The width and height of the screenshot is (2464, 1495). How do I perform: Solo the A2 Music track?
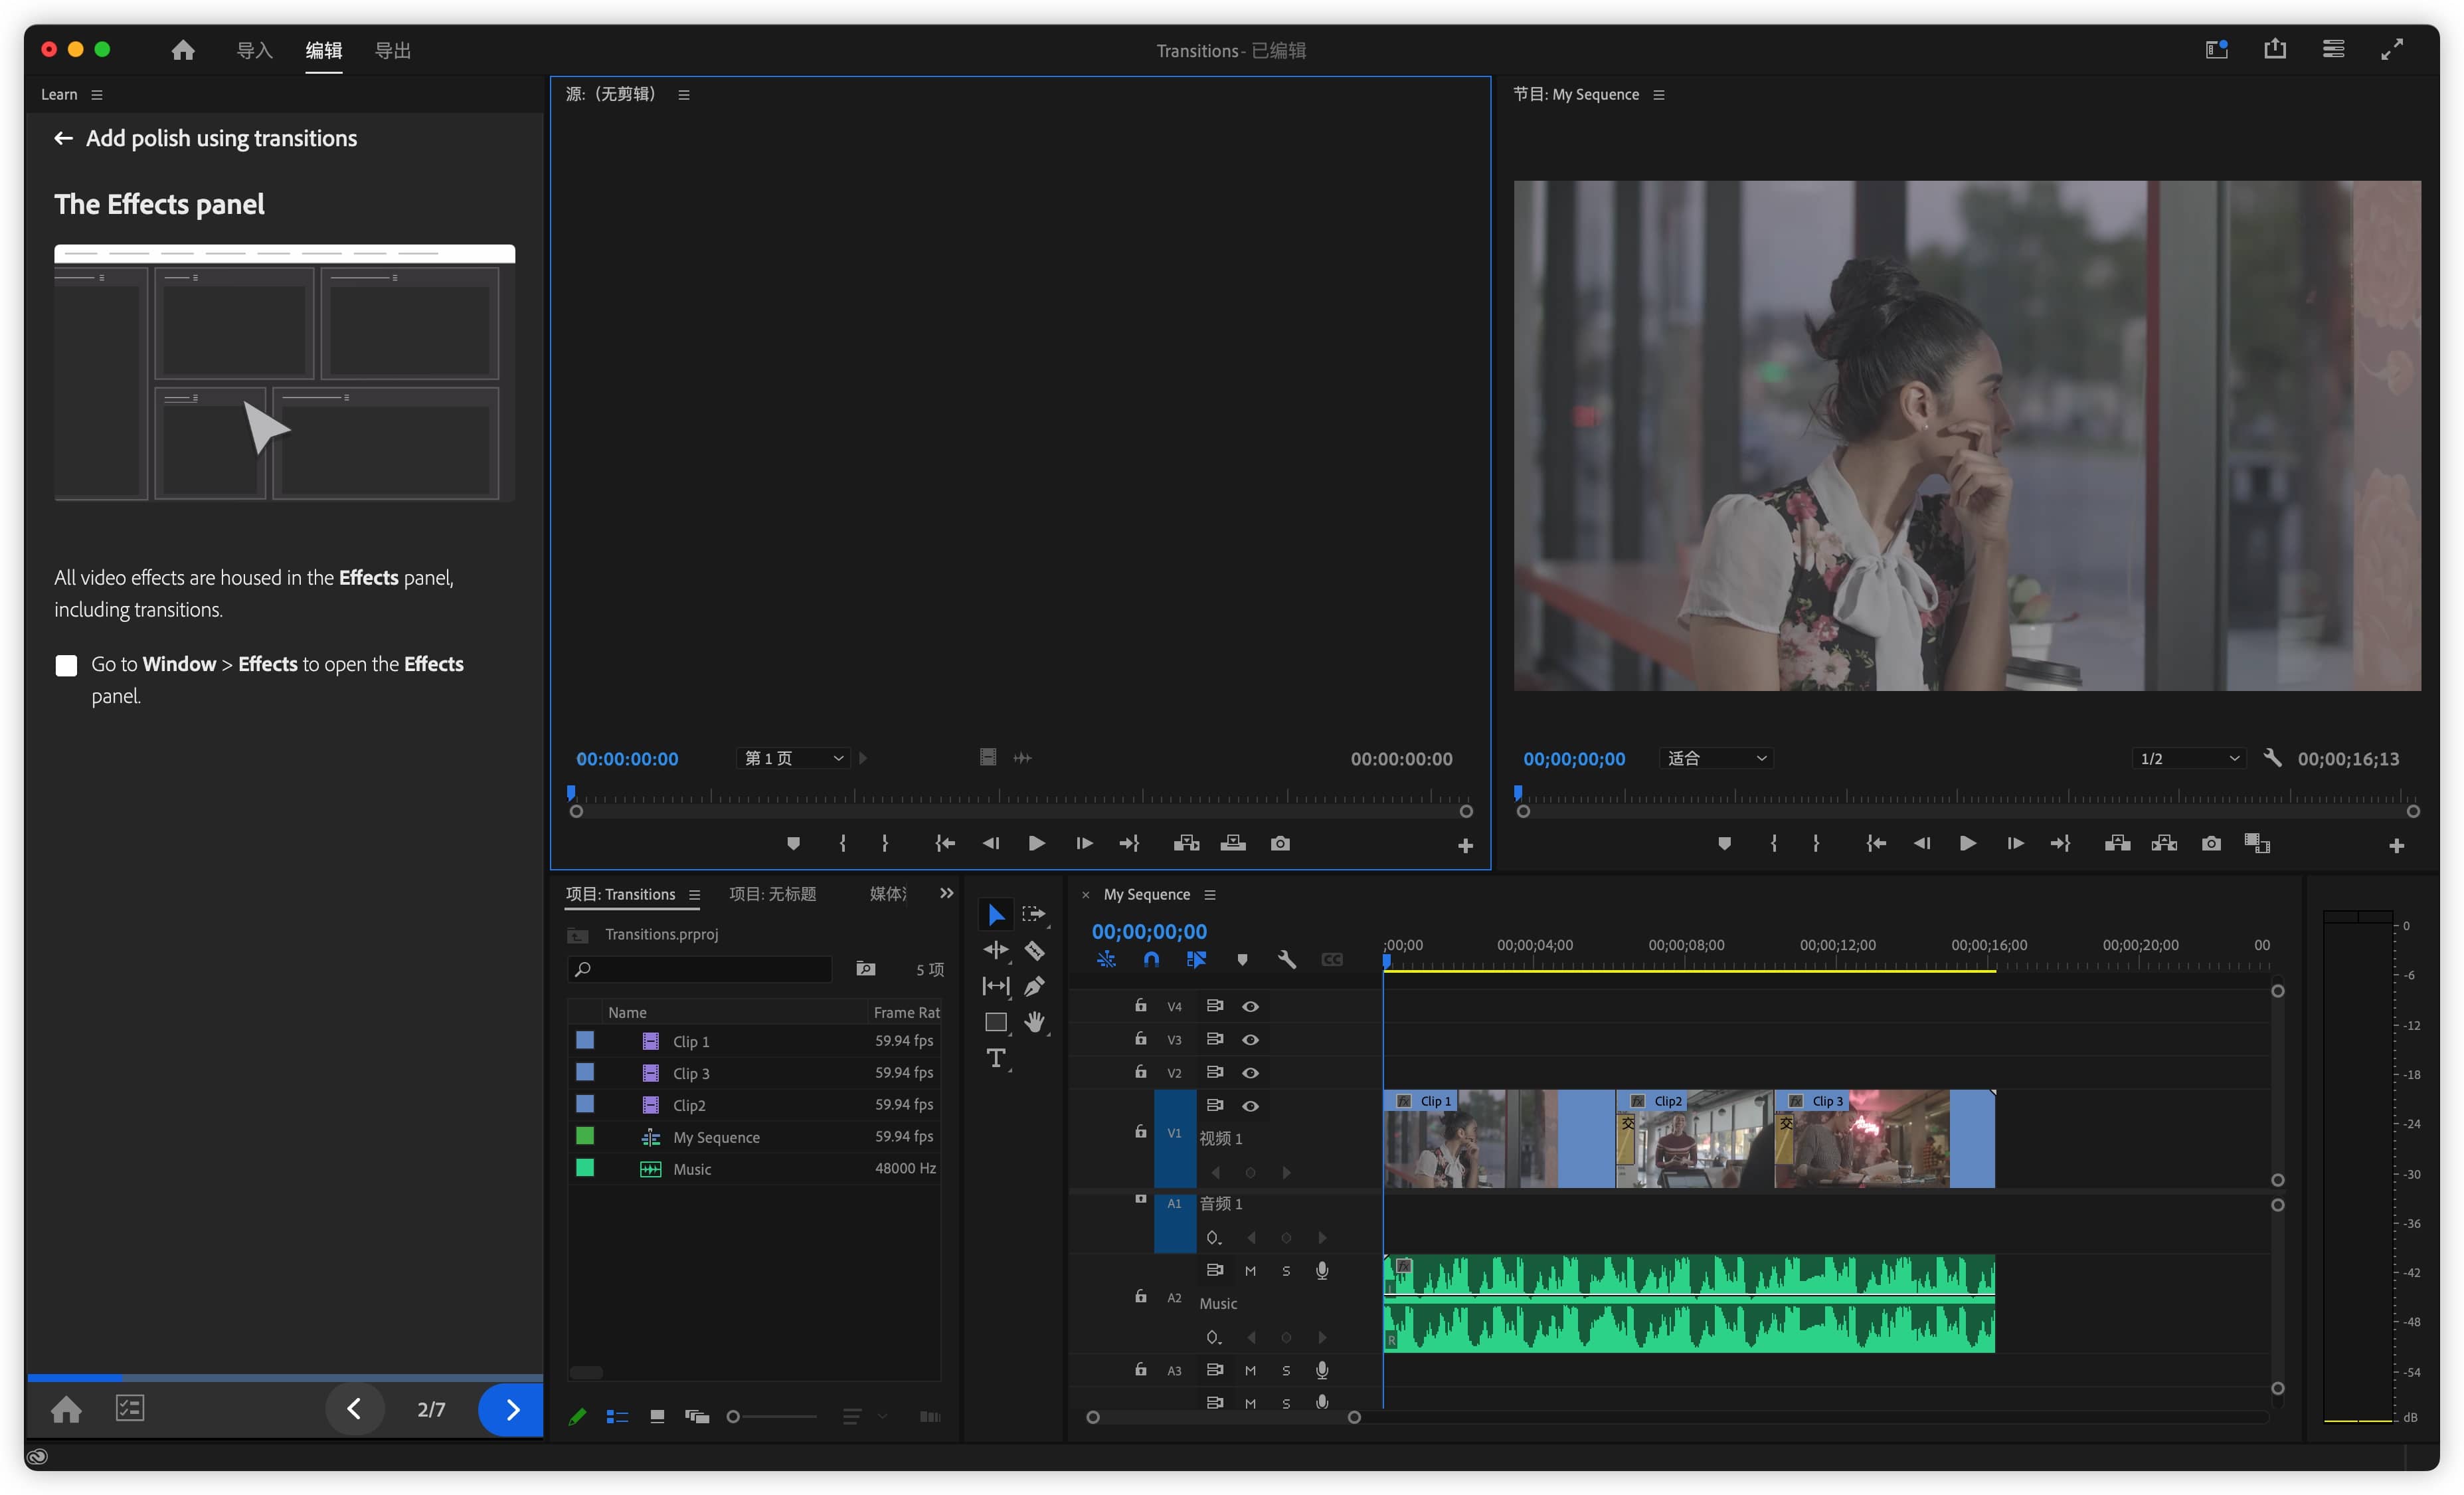[1286, 1271]
